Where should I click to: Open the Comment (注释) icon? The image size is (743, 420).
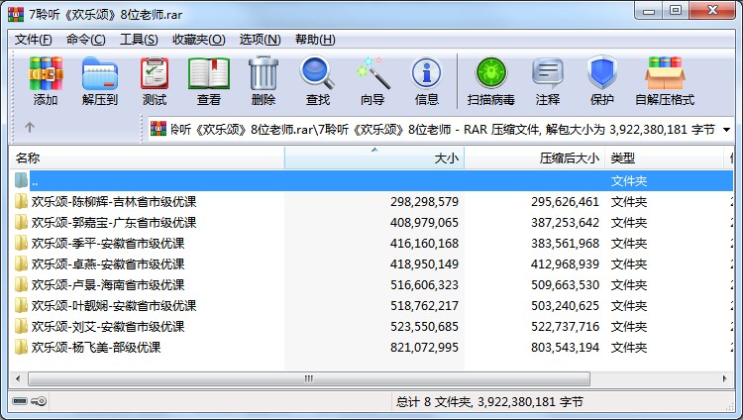pos(548,80)
